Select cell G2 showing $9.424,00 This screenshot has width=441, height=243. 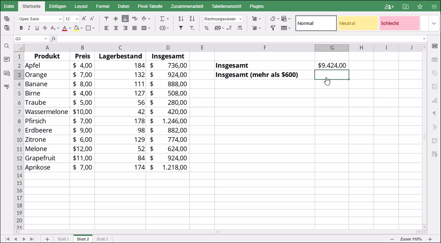pos(332,66)
